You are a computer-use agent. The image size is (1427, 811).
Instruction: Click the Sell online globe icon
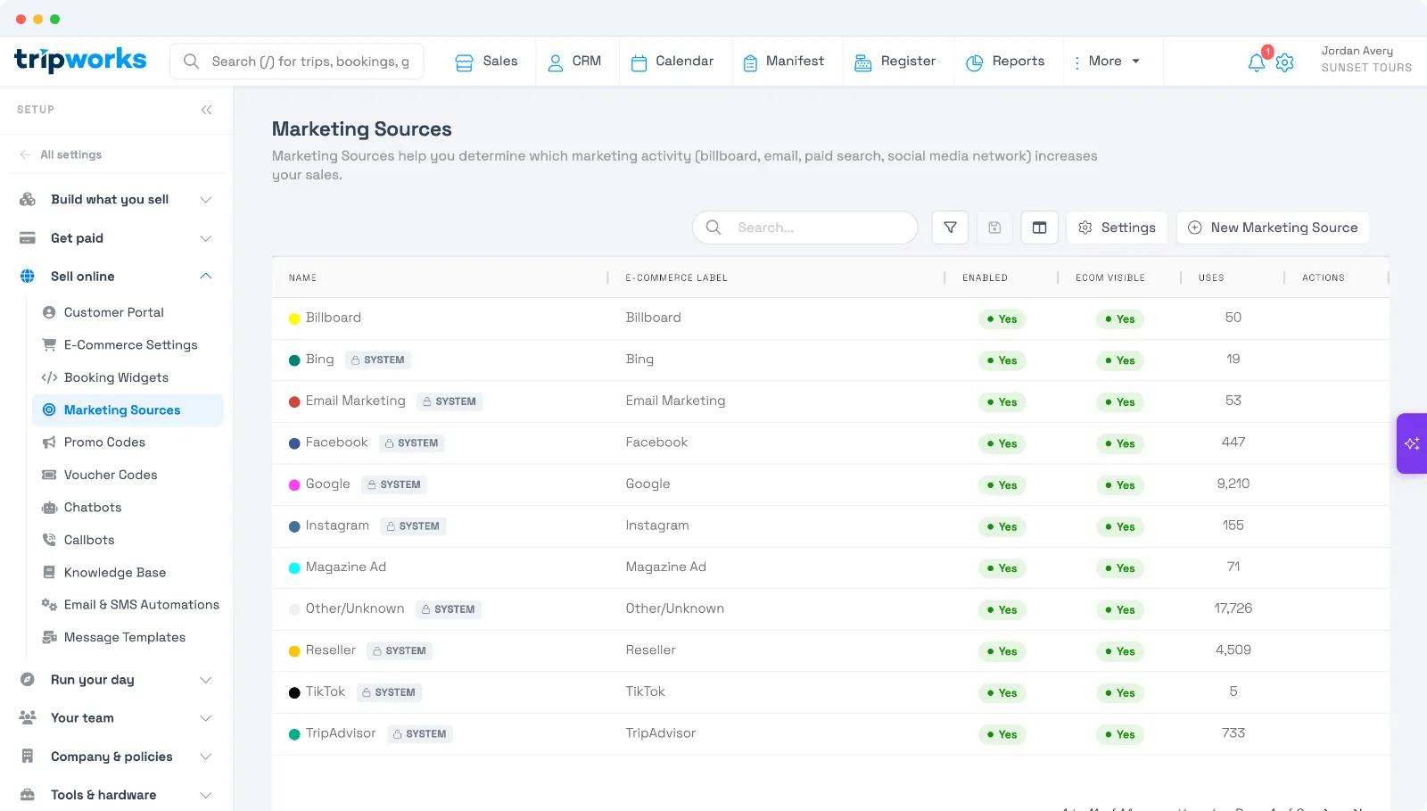click(x=28, y=277)
